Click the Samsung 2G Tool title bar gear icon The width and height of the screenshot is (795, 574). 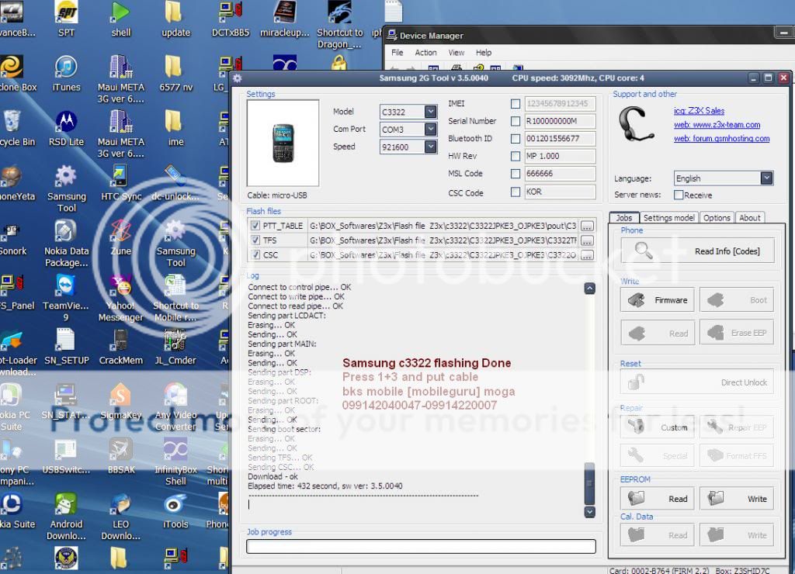pos(238,78)
